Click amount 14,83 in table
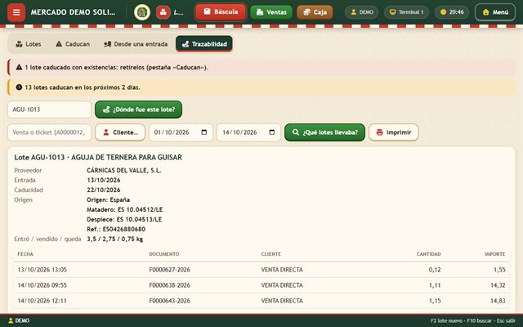 [498, 301]
